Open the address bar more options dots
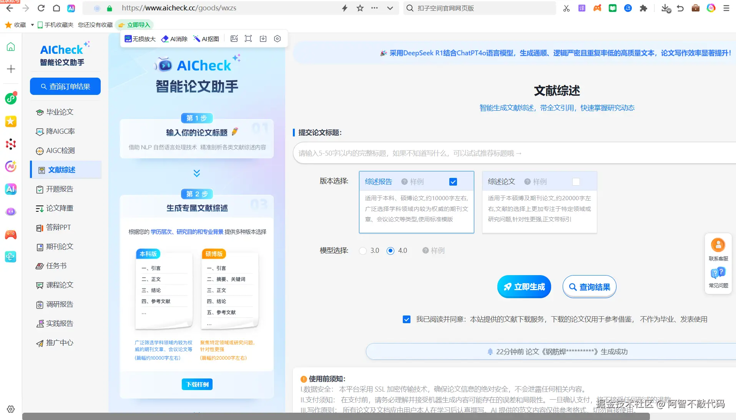Image resolution: width=736 pixels, height=420 pixels. tap(374, 8)
